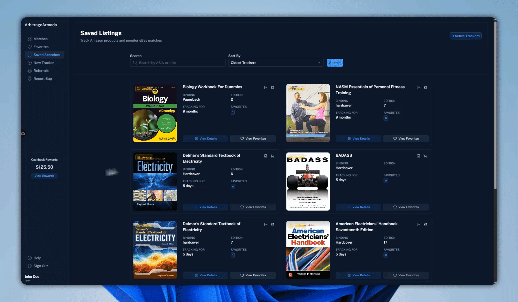Focus the Search by ASIN or title field
Viewport: 518px width, 302px height.
[178, 63]
